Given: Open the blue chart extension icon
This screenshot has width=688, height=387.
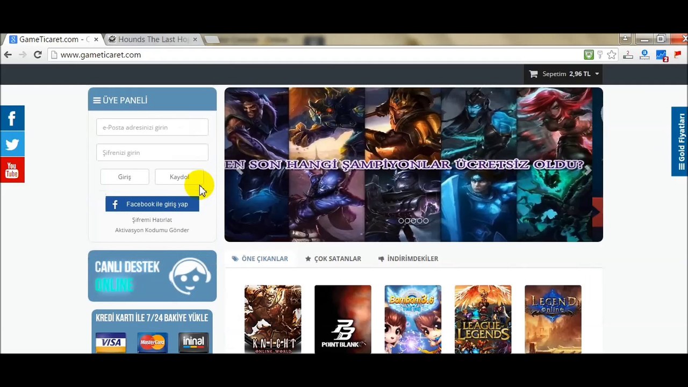Looking at the screenshot, I should (x=661, y=55).
